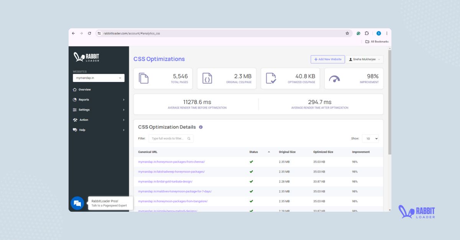
Task: Click the search icon in the filter field
Action: tap(188, 139)
